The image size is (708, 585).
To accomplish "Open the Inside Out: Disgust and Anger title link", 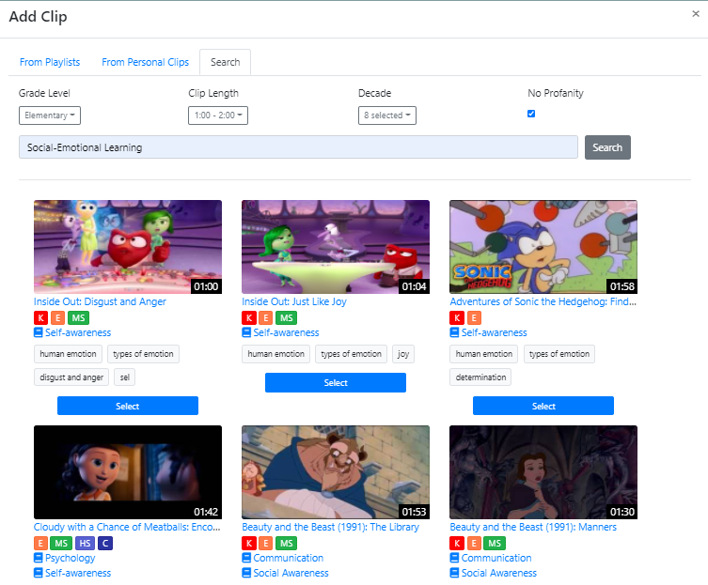I will point(100,301).
